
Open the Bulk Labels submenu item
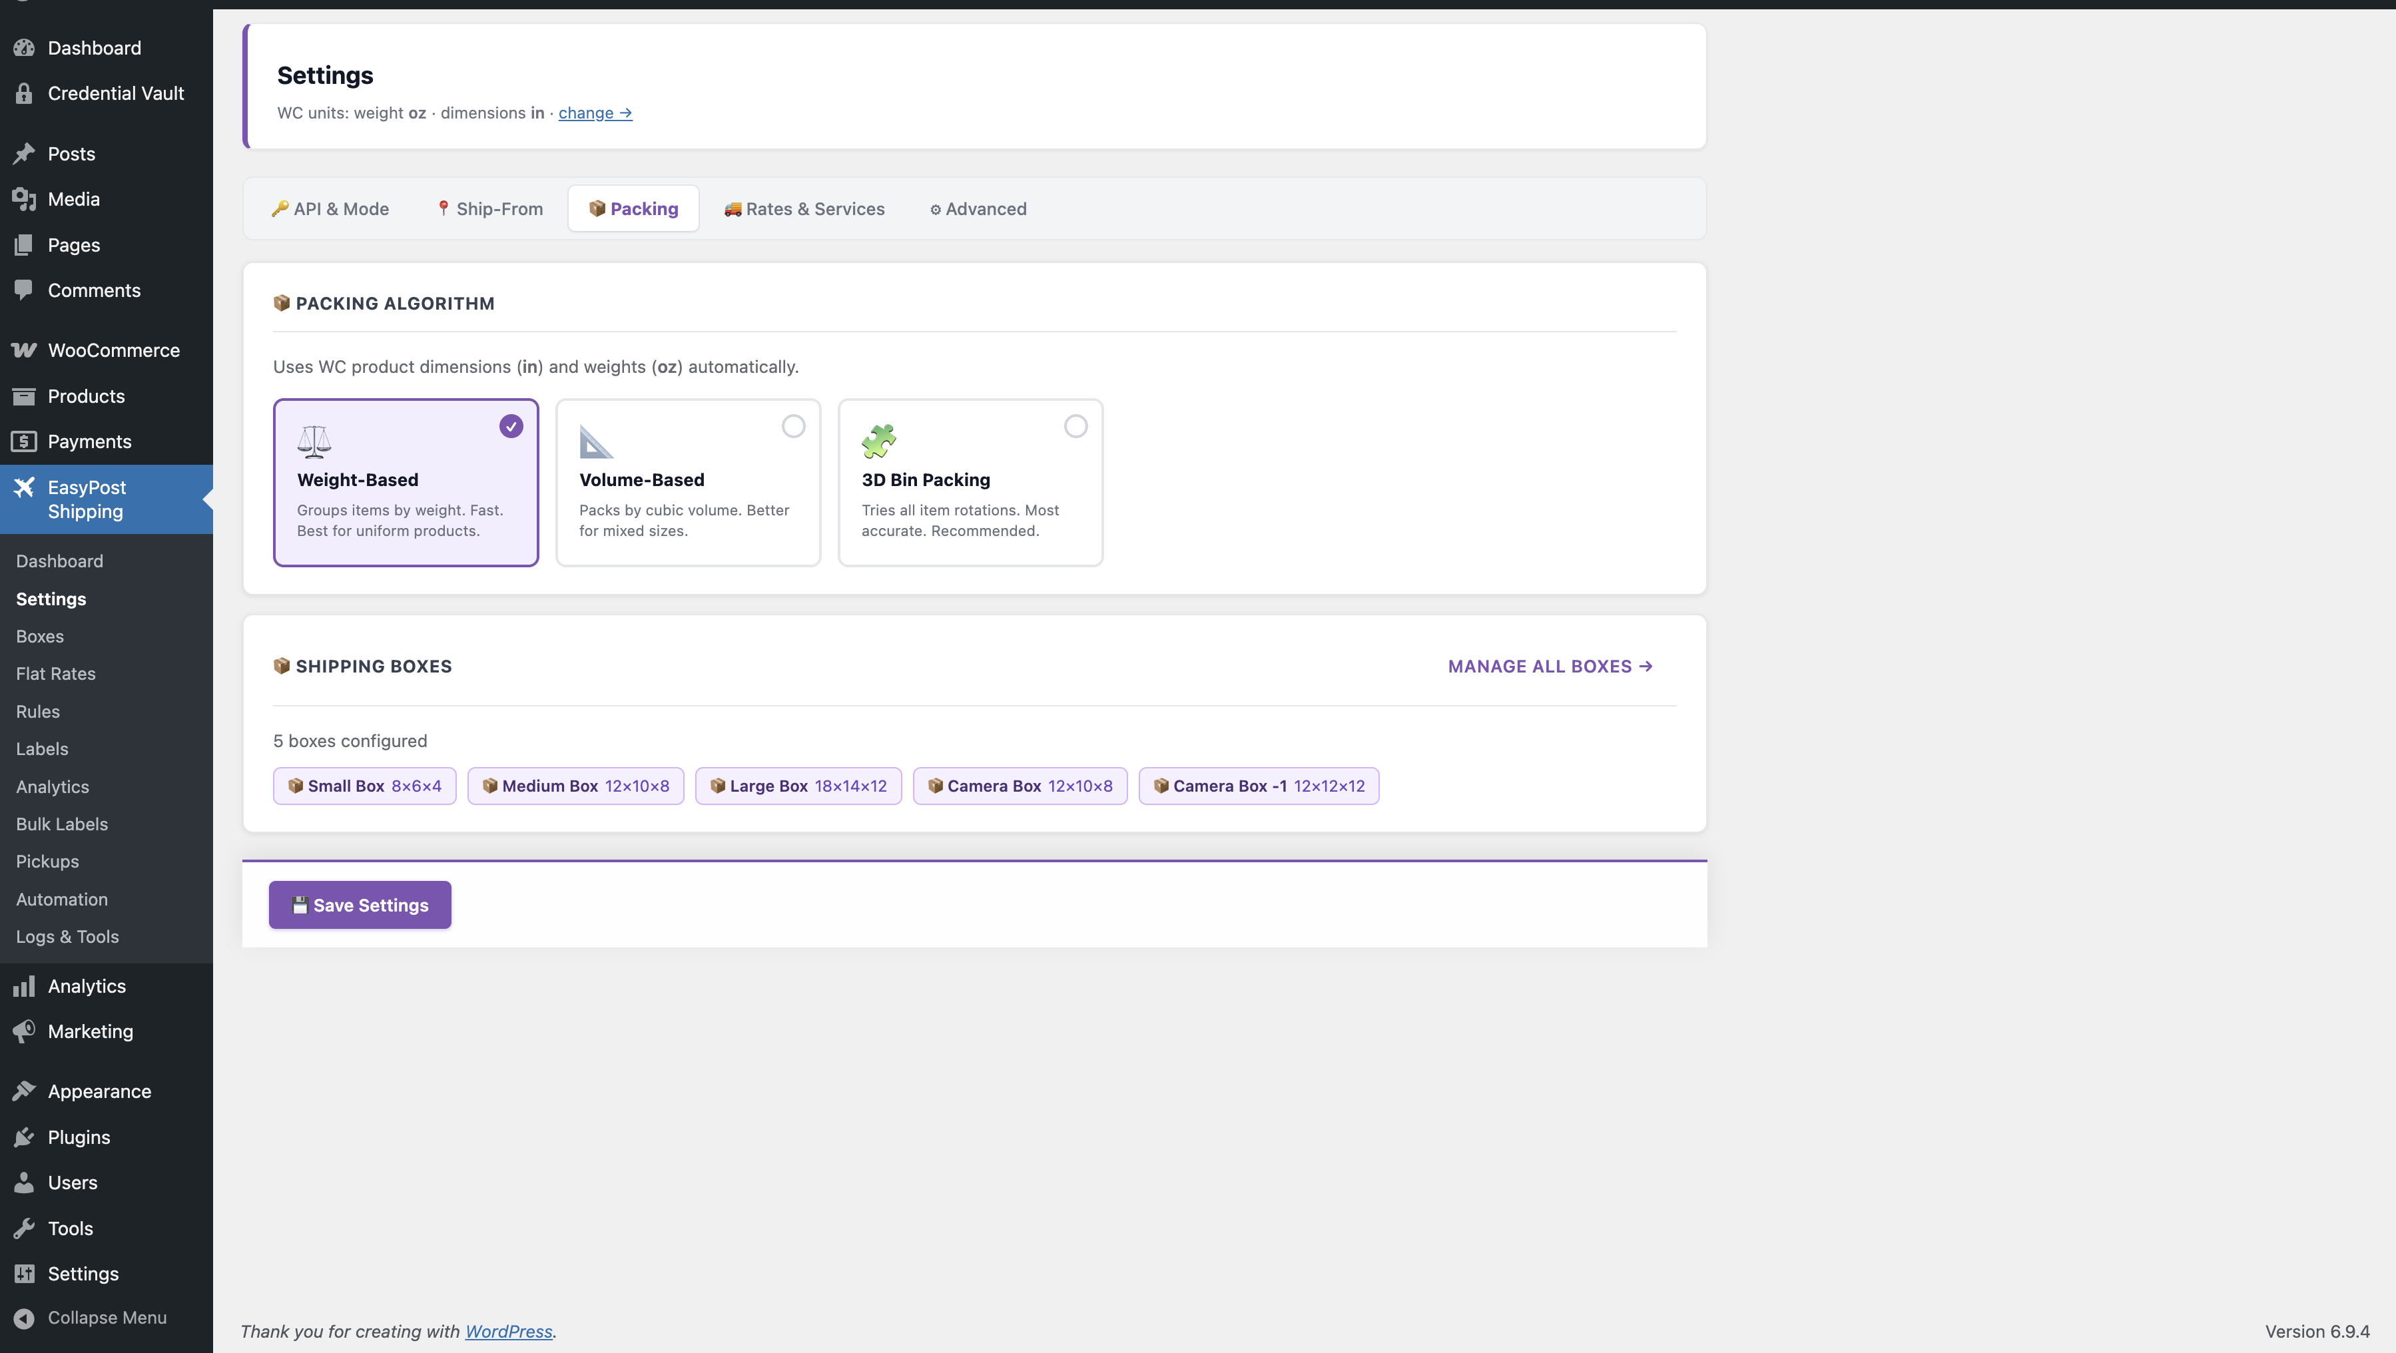63,824
